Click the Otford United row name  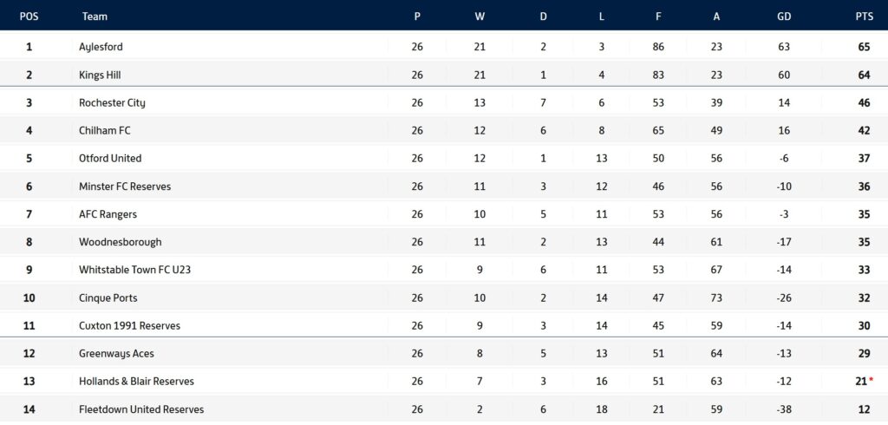click(110, 158)
